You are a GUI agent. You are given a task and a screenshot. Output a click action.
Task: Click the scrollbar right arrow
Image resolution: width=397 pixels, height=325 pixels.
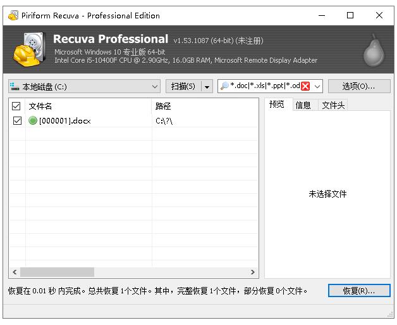(x=252, y=272)
